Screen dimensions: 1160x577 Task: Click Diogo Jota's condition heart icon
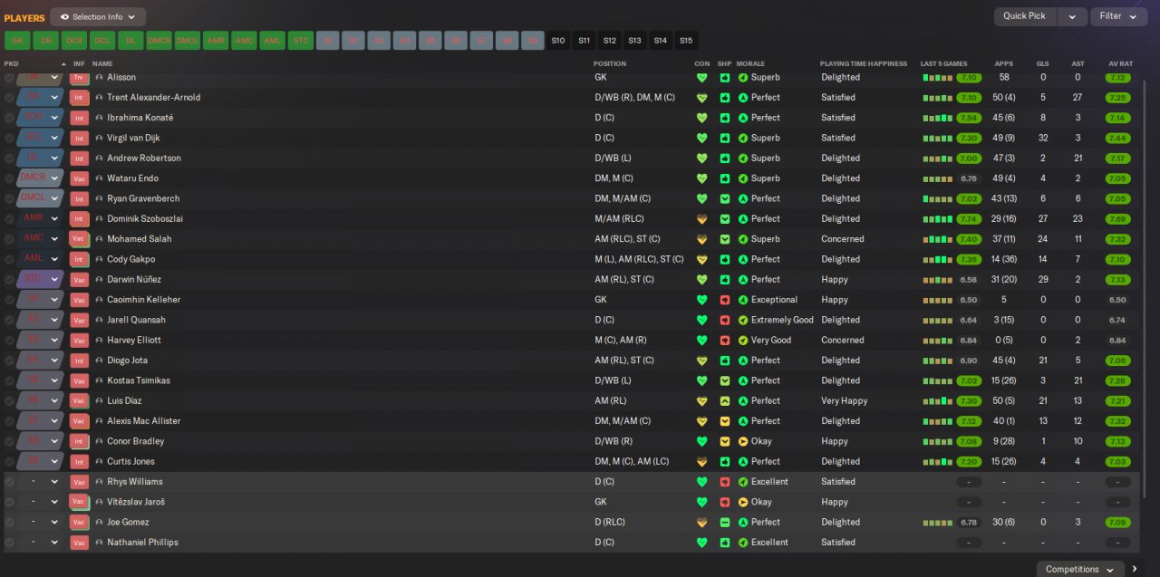701,361
